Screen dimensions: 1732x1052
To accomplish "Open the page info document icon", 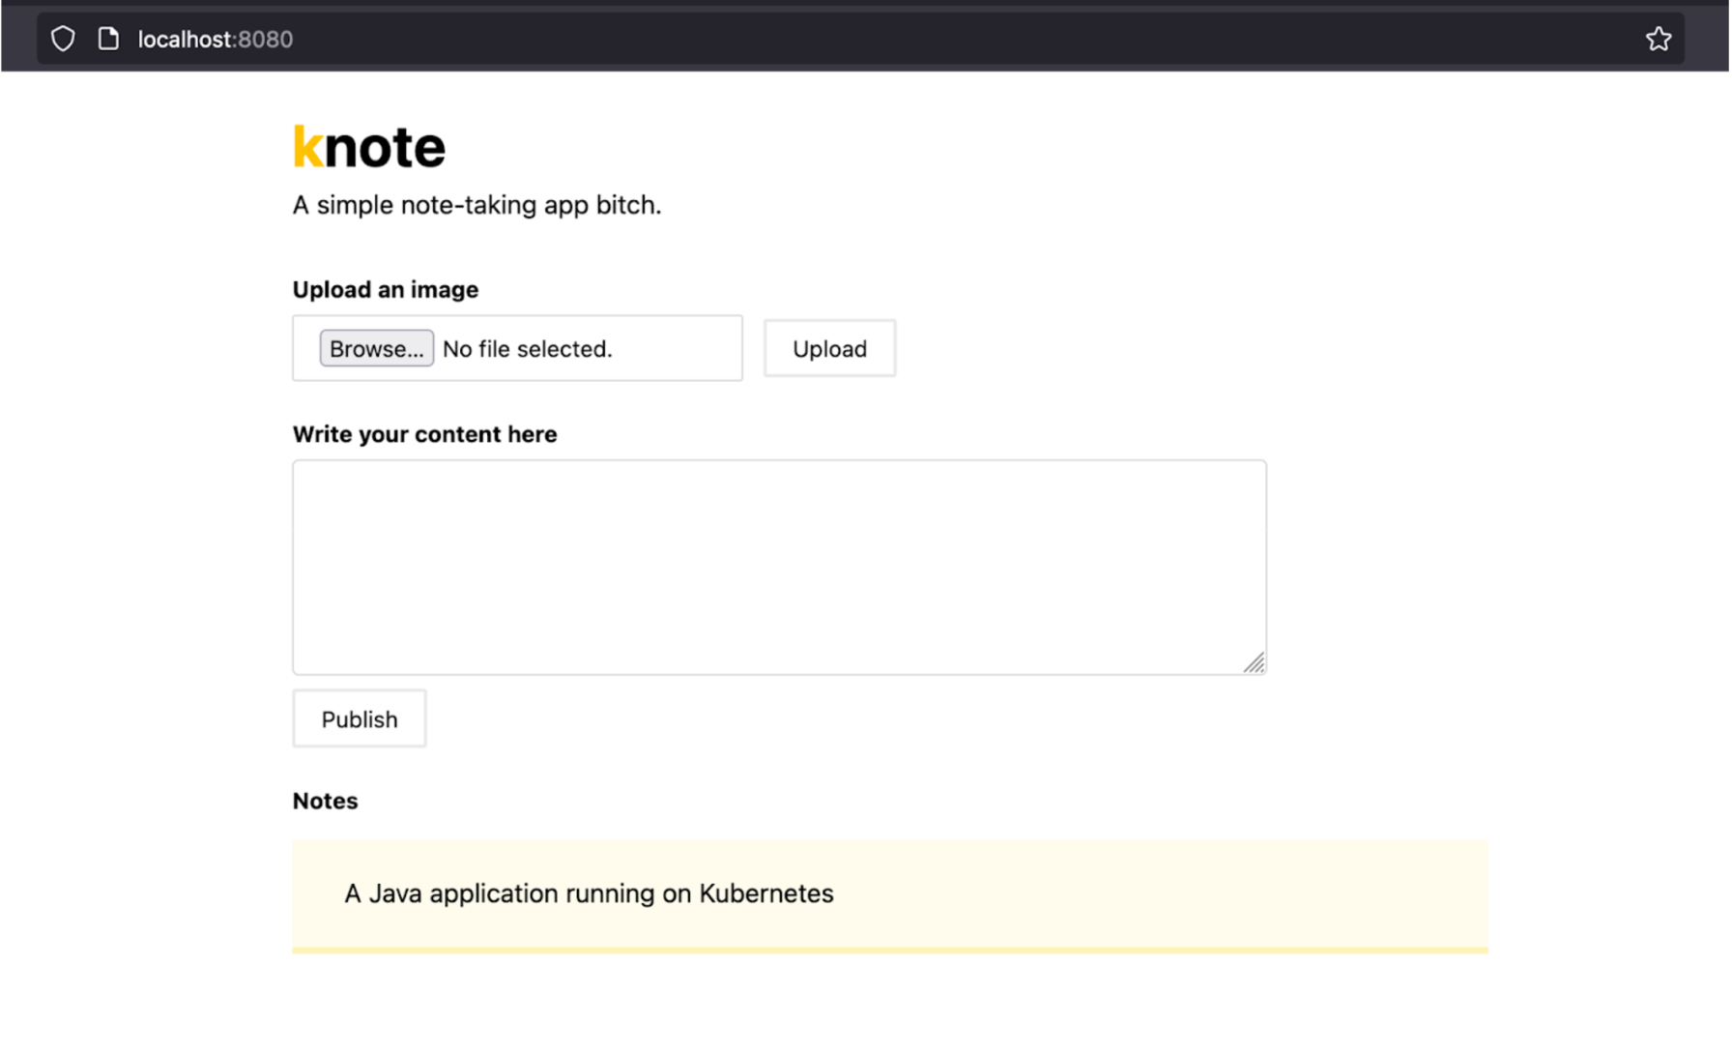I will pyautogui.click(x=108, y=39).
